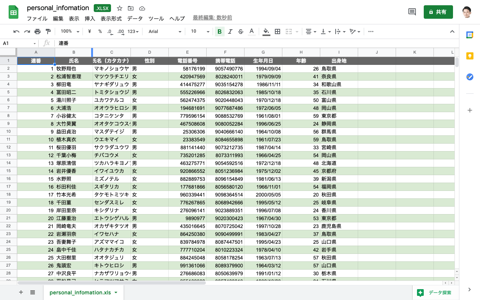
Task: Increase decimal places
Action: point(120,31)
